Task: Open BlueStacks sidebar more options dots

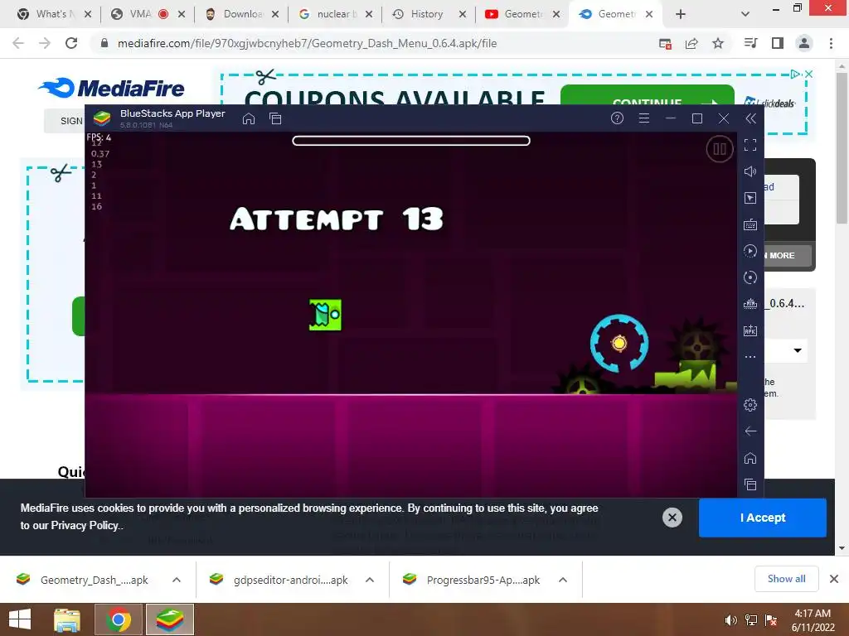Action: click(x=750, y=357)
